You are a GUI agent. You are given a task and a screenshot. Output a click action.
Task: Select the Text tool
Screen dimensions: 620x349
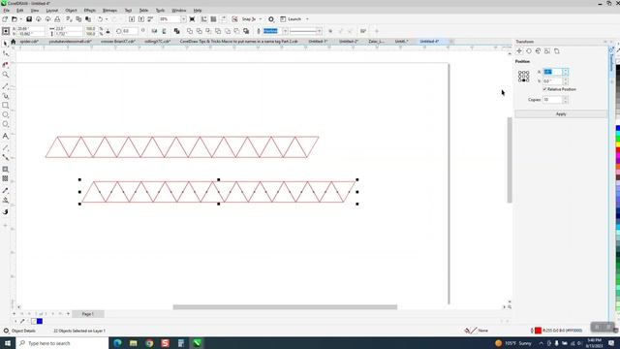pyautogui.click(x=5, y=136)
